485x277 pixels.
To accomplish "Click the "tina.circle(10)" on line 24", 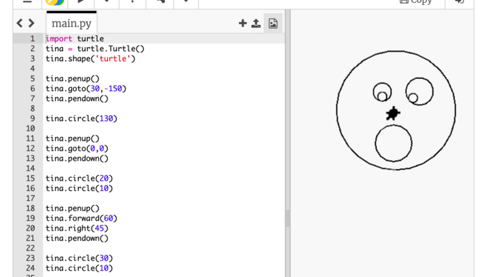I will click(x=79, y=268).
